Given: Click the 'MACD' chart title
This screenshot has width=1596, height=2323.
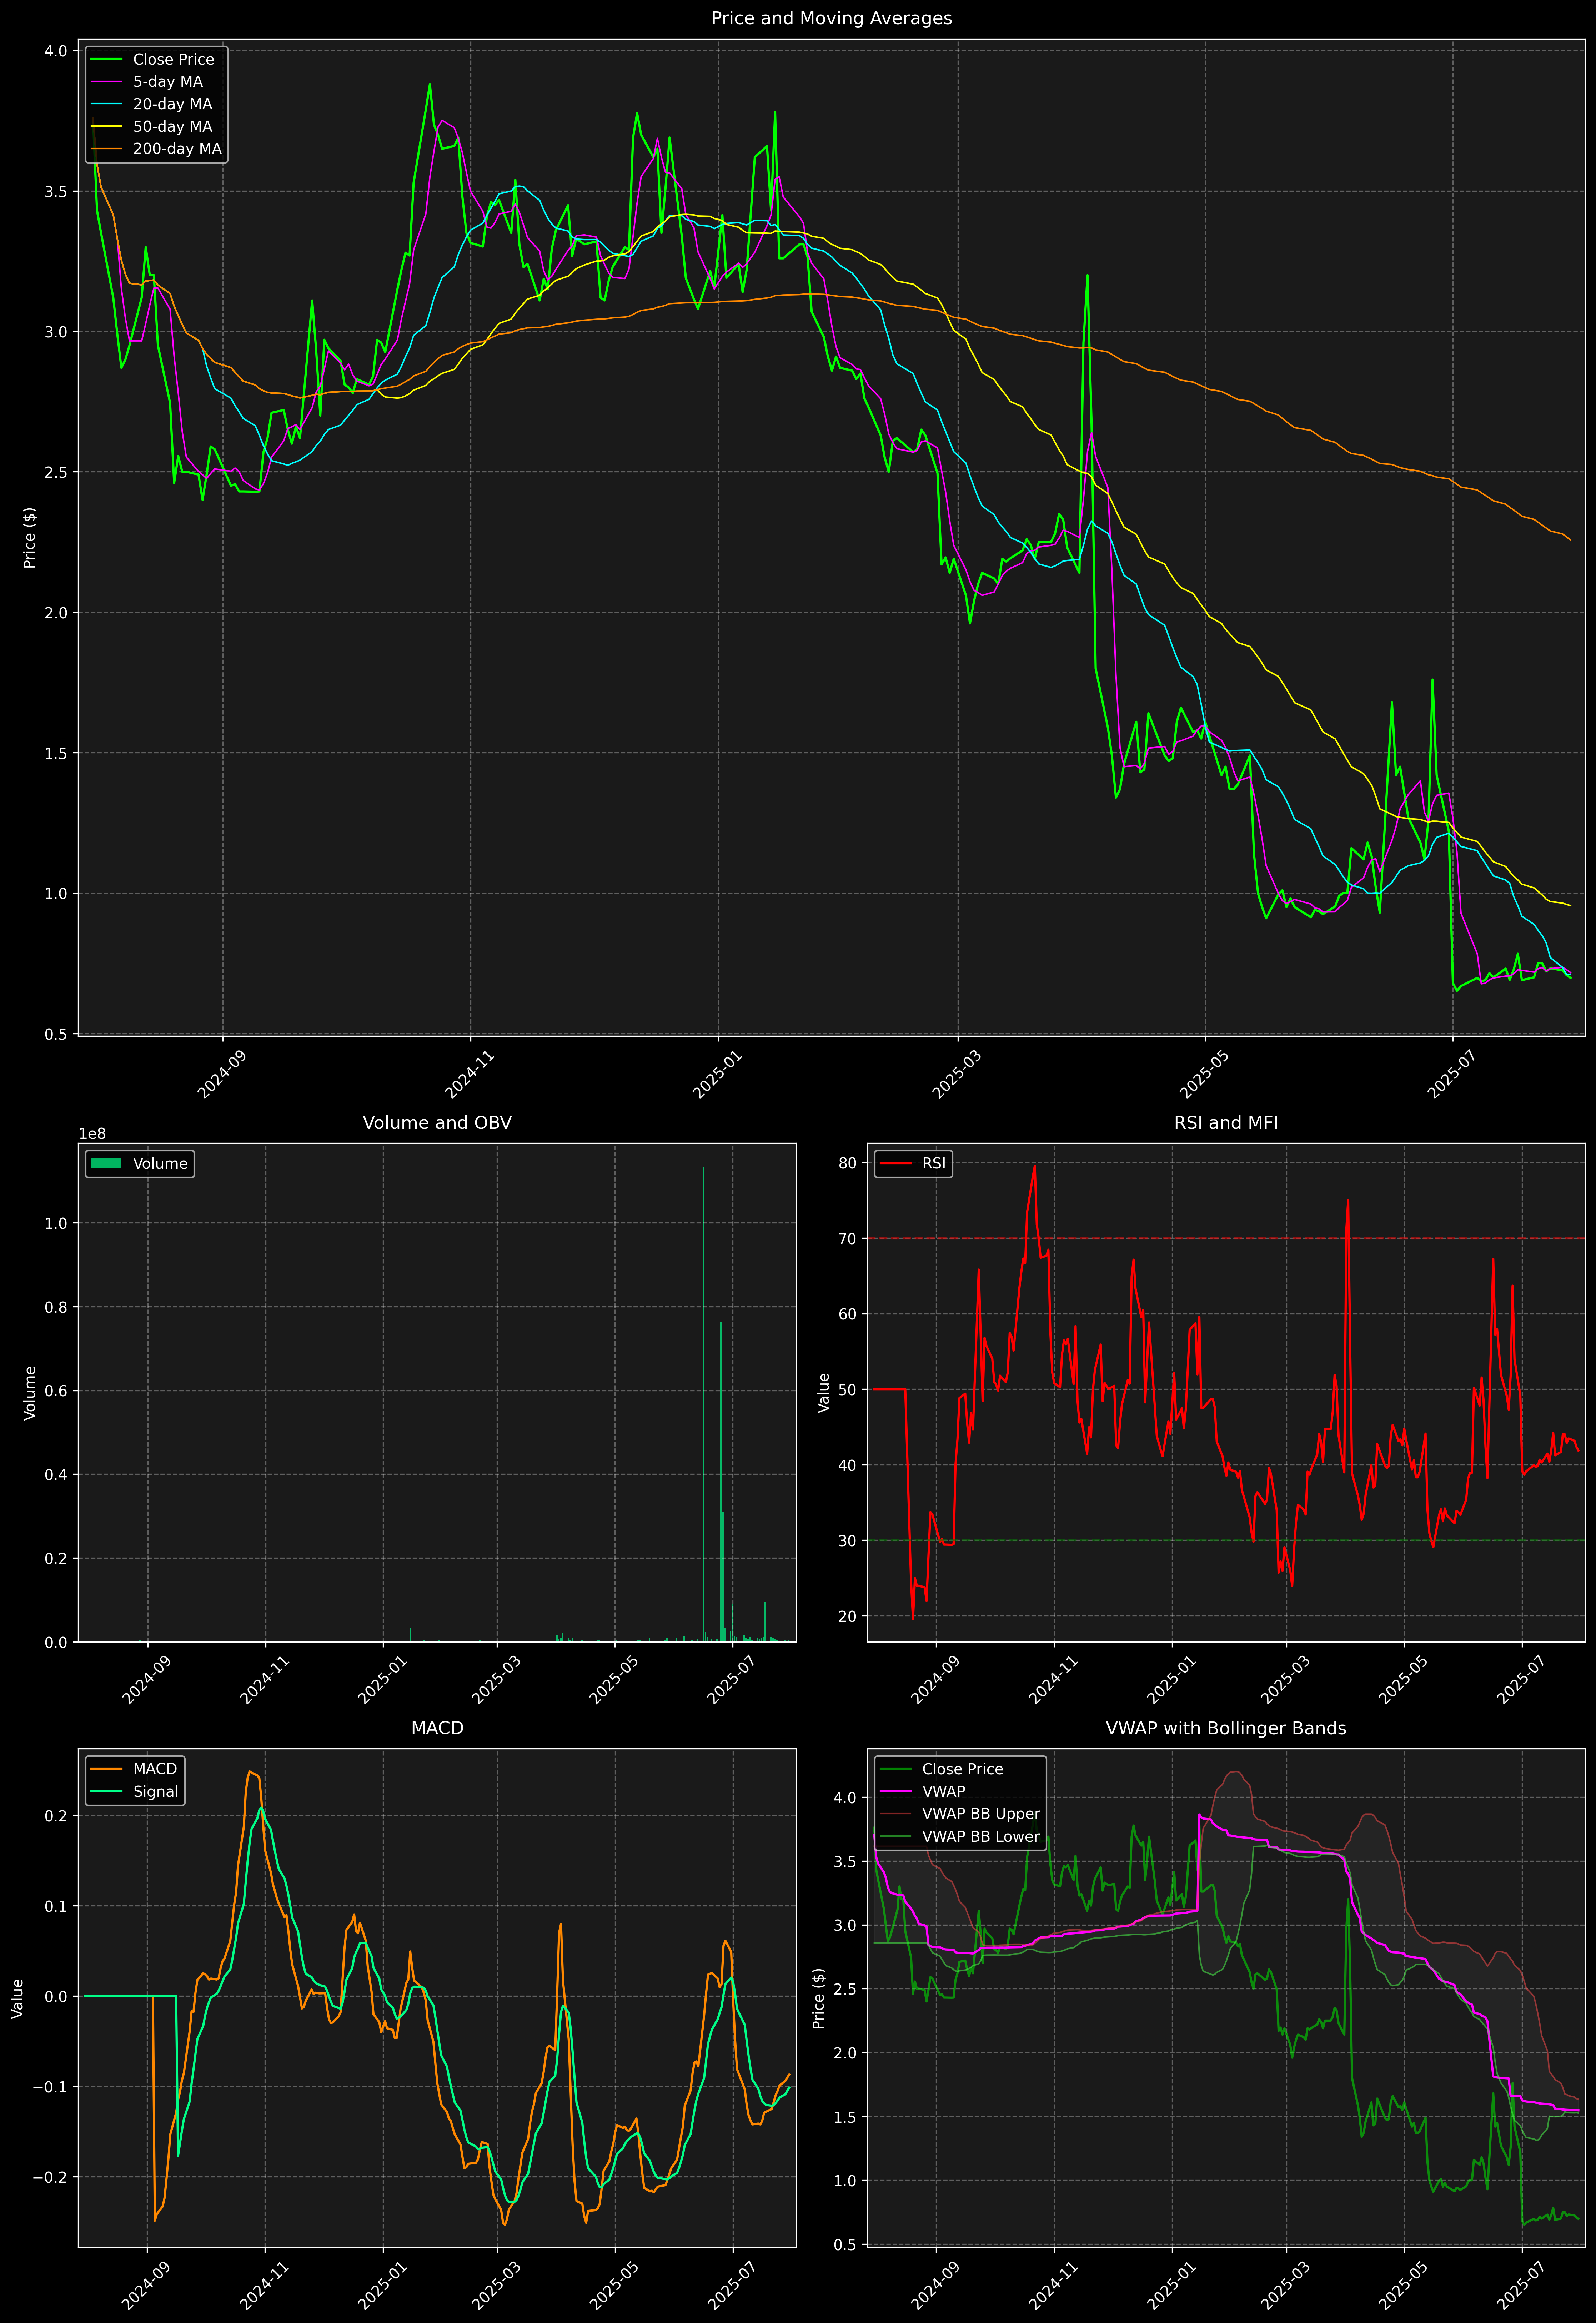Looking at the screenshot, I should pyautogui.click(x=437, y=1728).
